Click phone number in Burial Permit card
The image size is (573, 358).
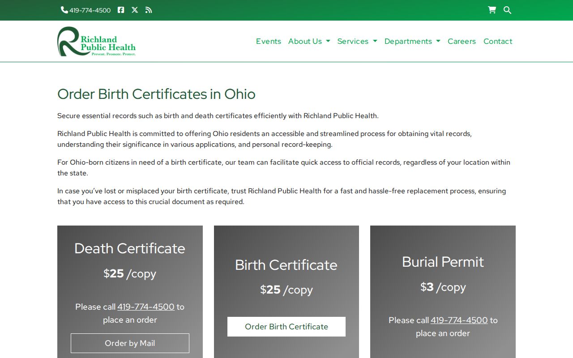(459, 320)
